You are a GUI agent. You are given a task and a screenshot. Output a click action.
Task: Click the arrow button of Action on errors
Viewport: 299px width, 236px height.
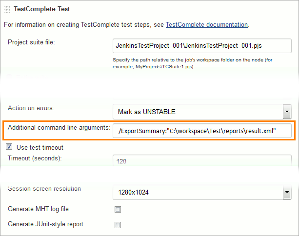(287, 112)
